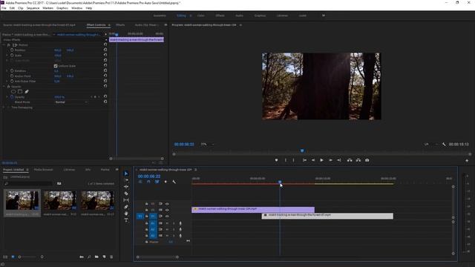Expand the Anti-flicker Filter property
The height and width of the screenshot is (267, 475).
coord(7,81)
